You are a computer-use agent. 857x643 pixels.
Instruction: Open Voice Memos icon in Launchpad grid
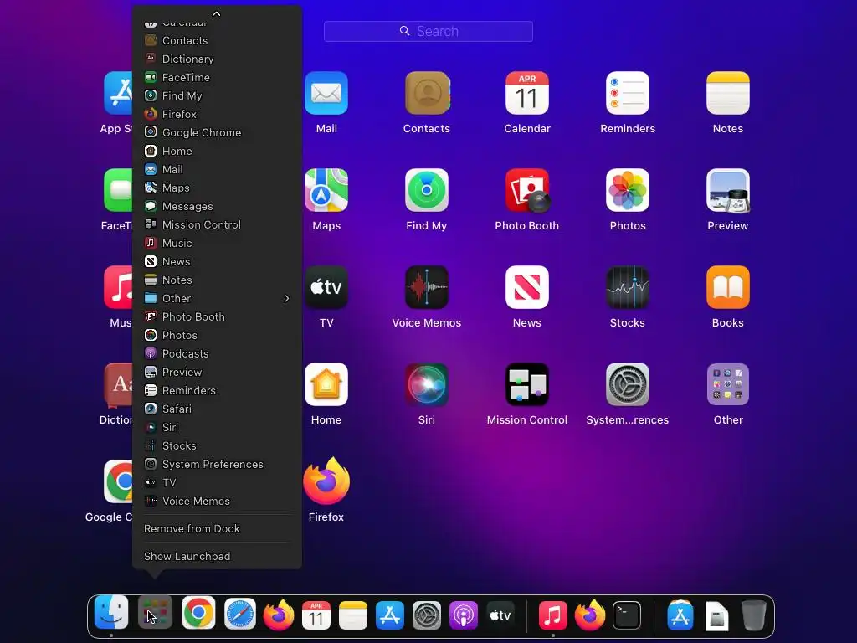[427, 287]
